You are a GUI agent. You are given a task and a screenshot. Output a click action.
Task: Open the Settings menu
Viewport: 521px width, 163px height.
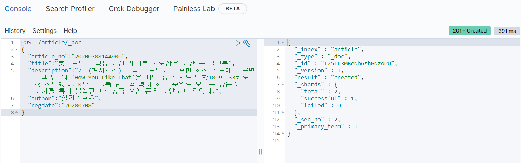pyautogui.click(x=45, y=31)
